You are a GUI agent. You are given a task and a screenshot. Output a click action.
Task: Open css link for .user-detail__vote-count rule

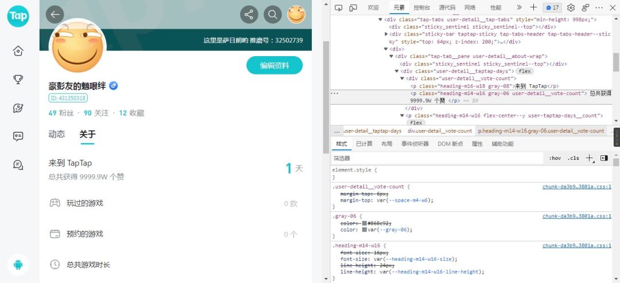coord(577,187)
